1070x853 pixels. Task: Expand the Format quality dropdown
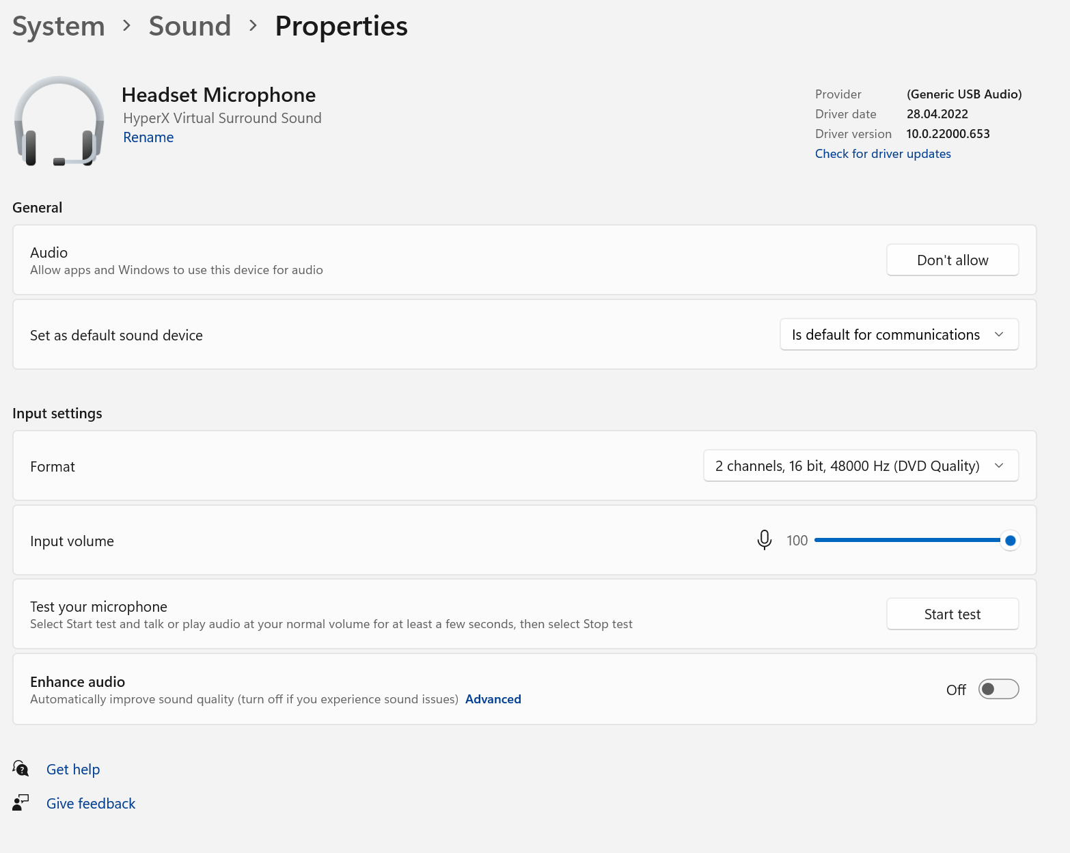[847, 466]
